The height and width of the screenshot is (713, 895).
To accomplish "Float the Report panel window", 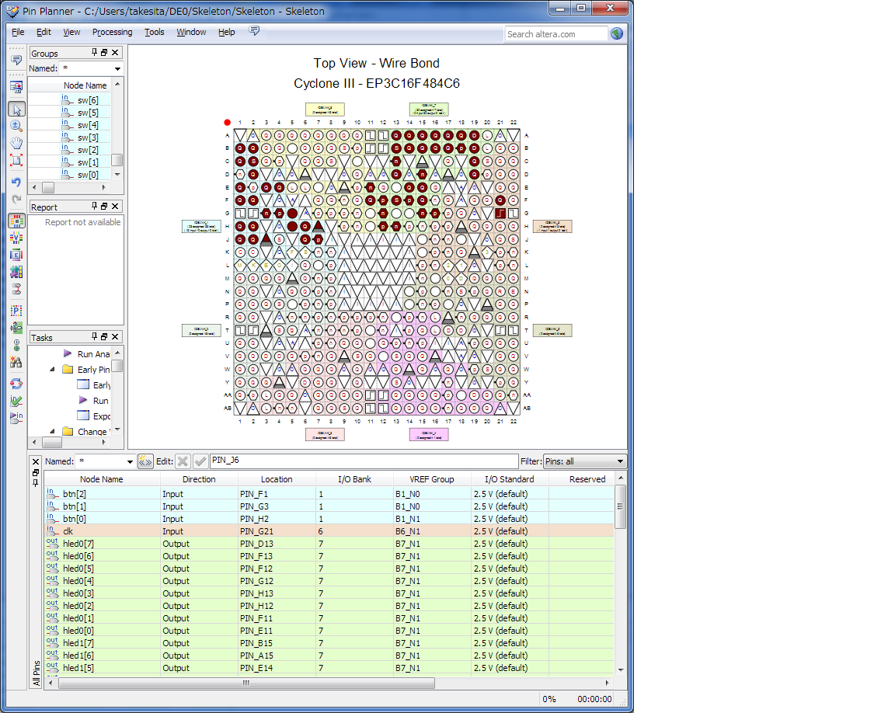I will point(104,207).
